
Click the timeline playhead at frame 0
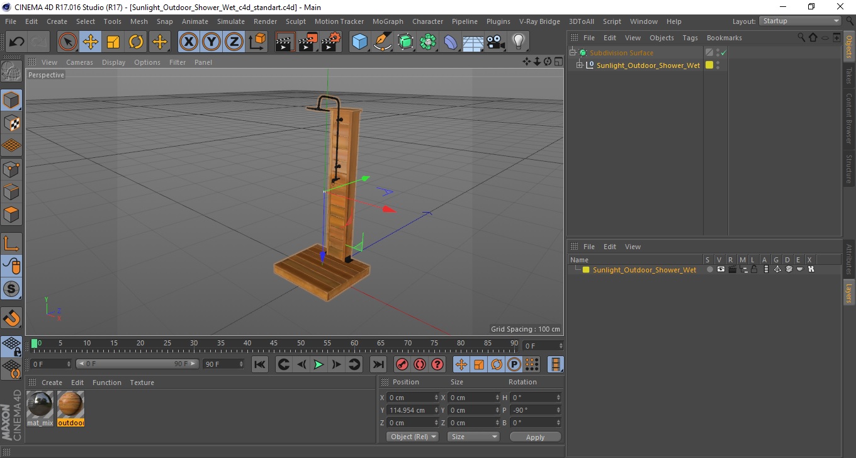coord(35,343)
